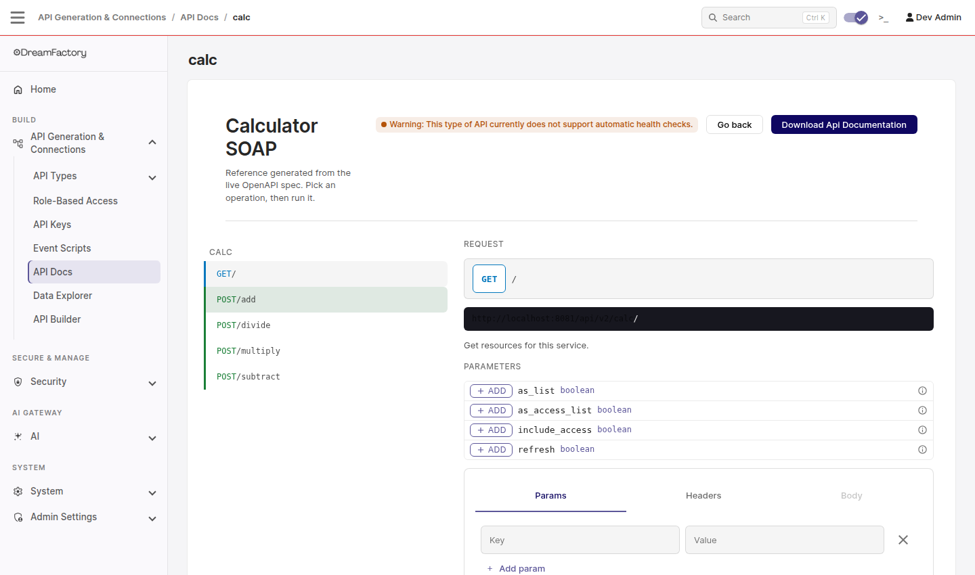Focus the top Search field
The height and width of the screenshot is (575, 975).
click(x=769, y=18)
